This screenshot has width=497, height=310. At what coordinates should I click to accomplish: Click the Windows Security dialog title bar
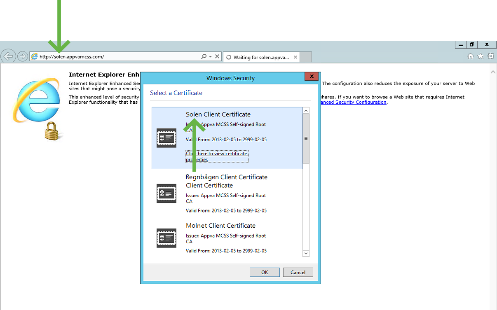click(230, 78)
